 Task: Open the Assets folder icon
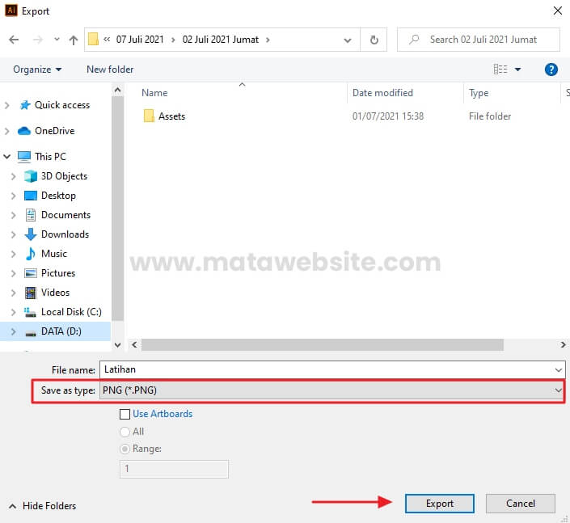149,116
